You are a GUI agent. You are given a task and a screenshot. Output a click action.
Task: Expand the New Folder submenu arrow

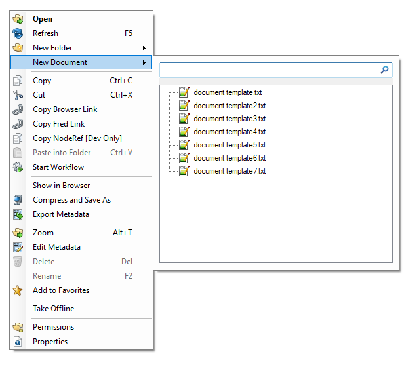144,48
